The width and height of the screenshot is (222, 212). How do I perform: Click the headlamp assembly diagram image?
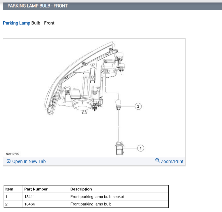(x=94, y=98)
